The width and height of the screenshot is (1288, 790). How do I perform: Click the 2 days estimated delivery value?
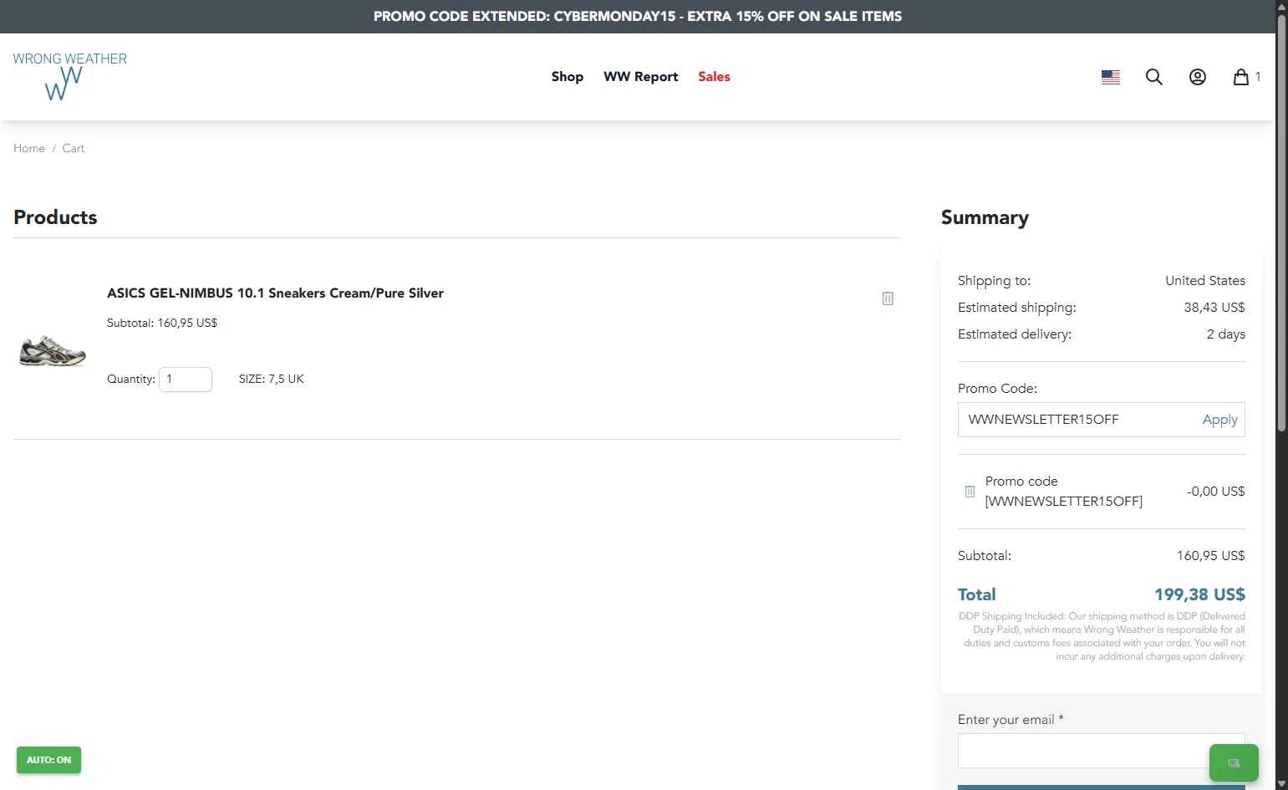click(x=1226, y=334)
